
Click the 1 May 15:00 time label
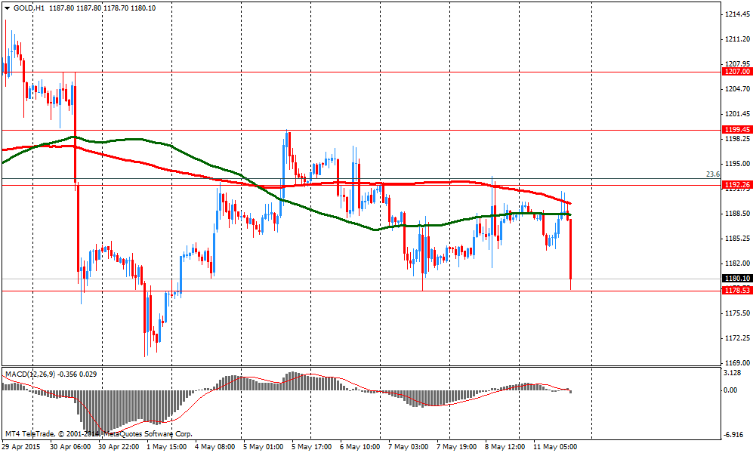click(x=167, y=447)
